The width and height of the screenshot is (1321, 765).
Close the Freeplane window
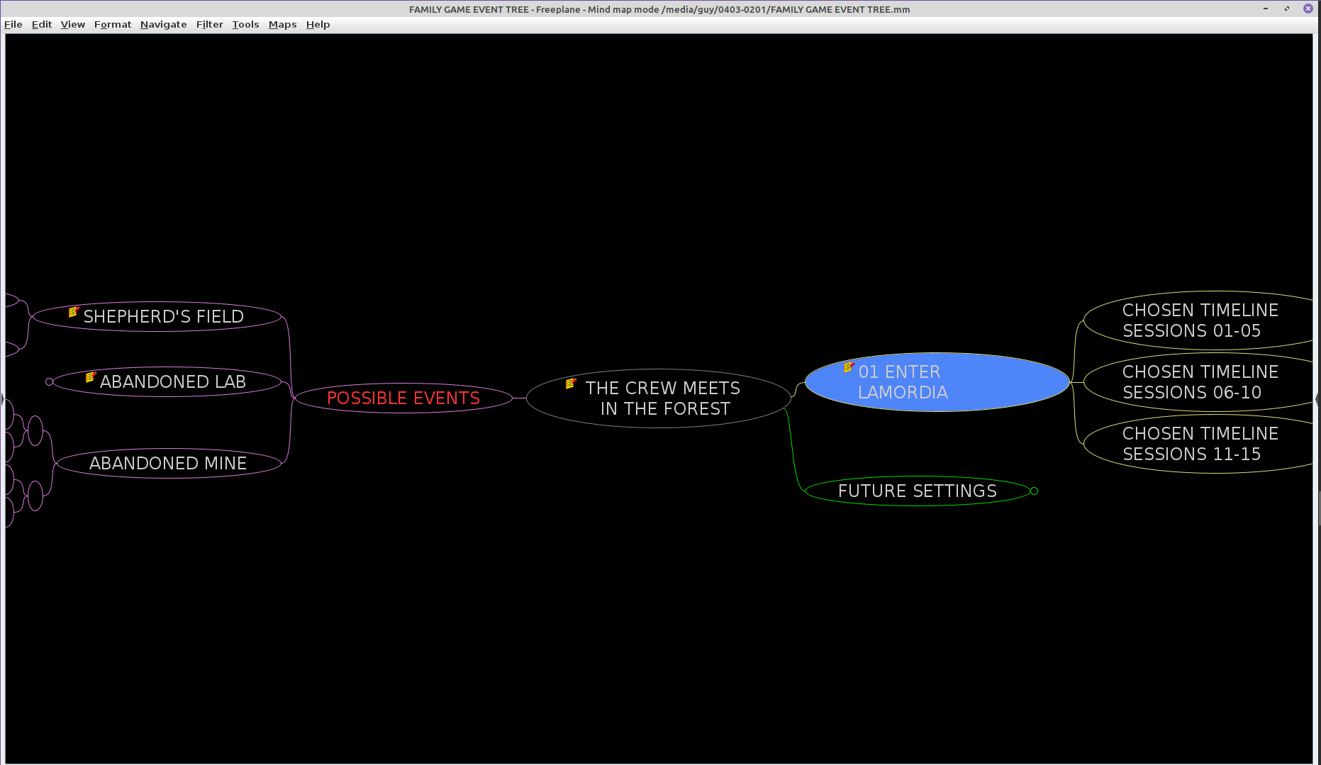[1308, 9]
